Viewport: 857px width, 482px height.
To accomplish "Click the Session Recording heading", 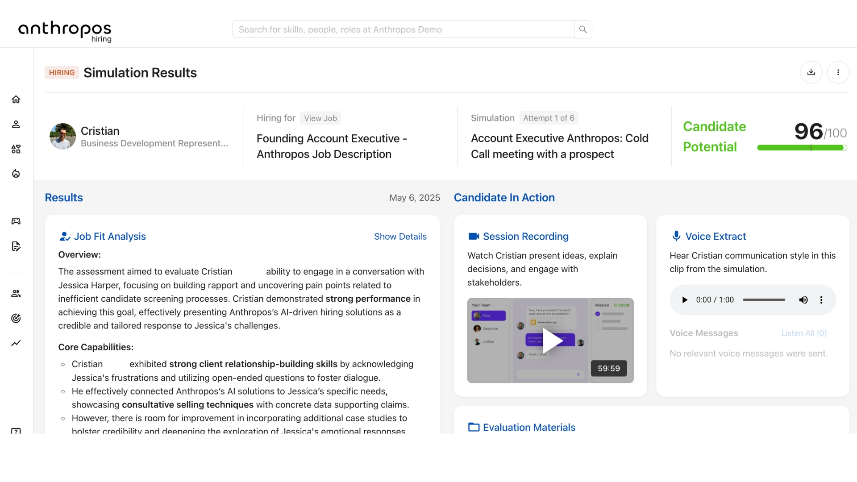I will pyautogui.click(x=526, y=237).
